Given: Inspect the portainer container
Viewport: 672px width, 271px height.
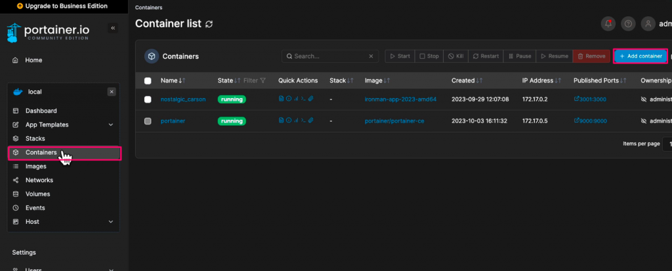Looking at the screenshot, I should point(289,120).
